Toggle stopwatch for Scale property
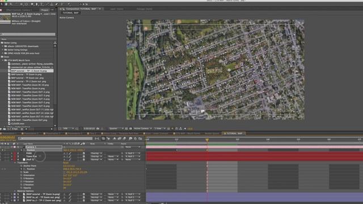363x204 pixels. point(22,172)
